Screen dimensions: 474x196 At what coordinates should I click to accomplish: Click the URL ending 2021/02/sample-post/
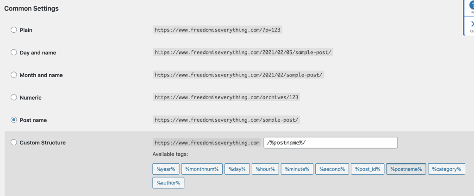coord(238,75)
